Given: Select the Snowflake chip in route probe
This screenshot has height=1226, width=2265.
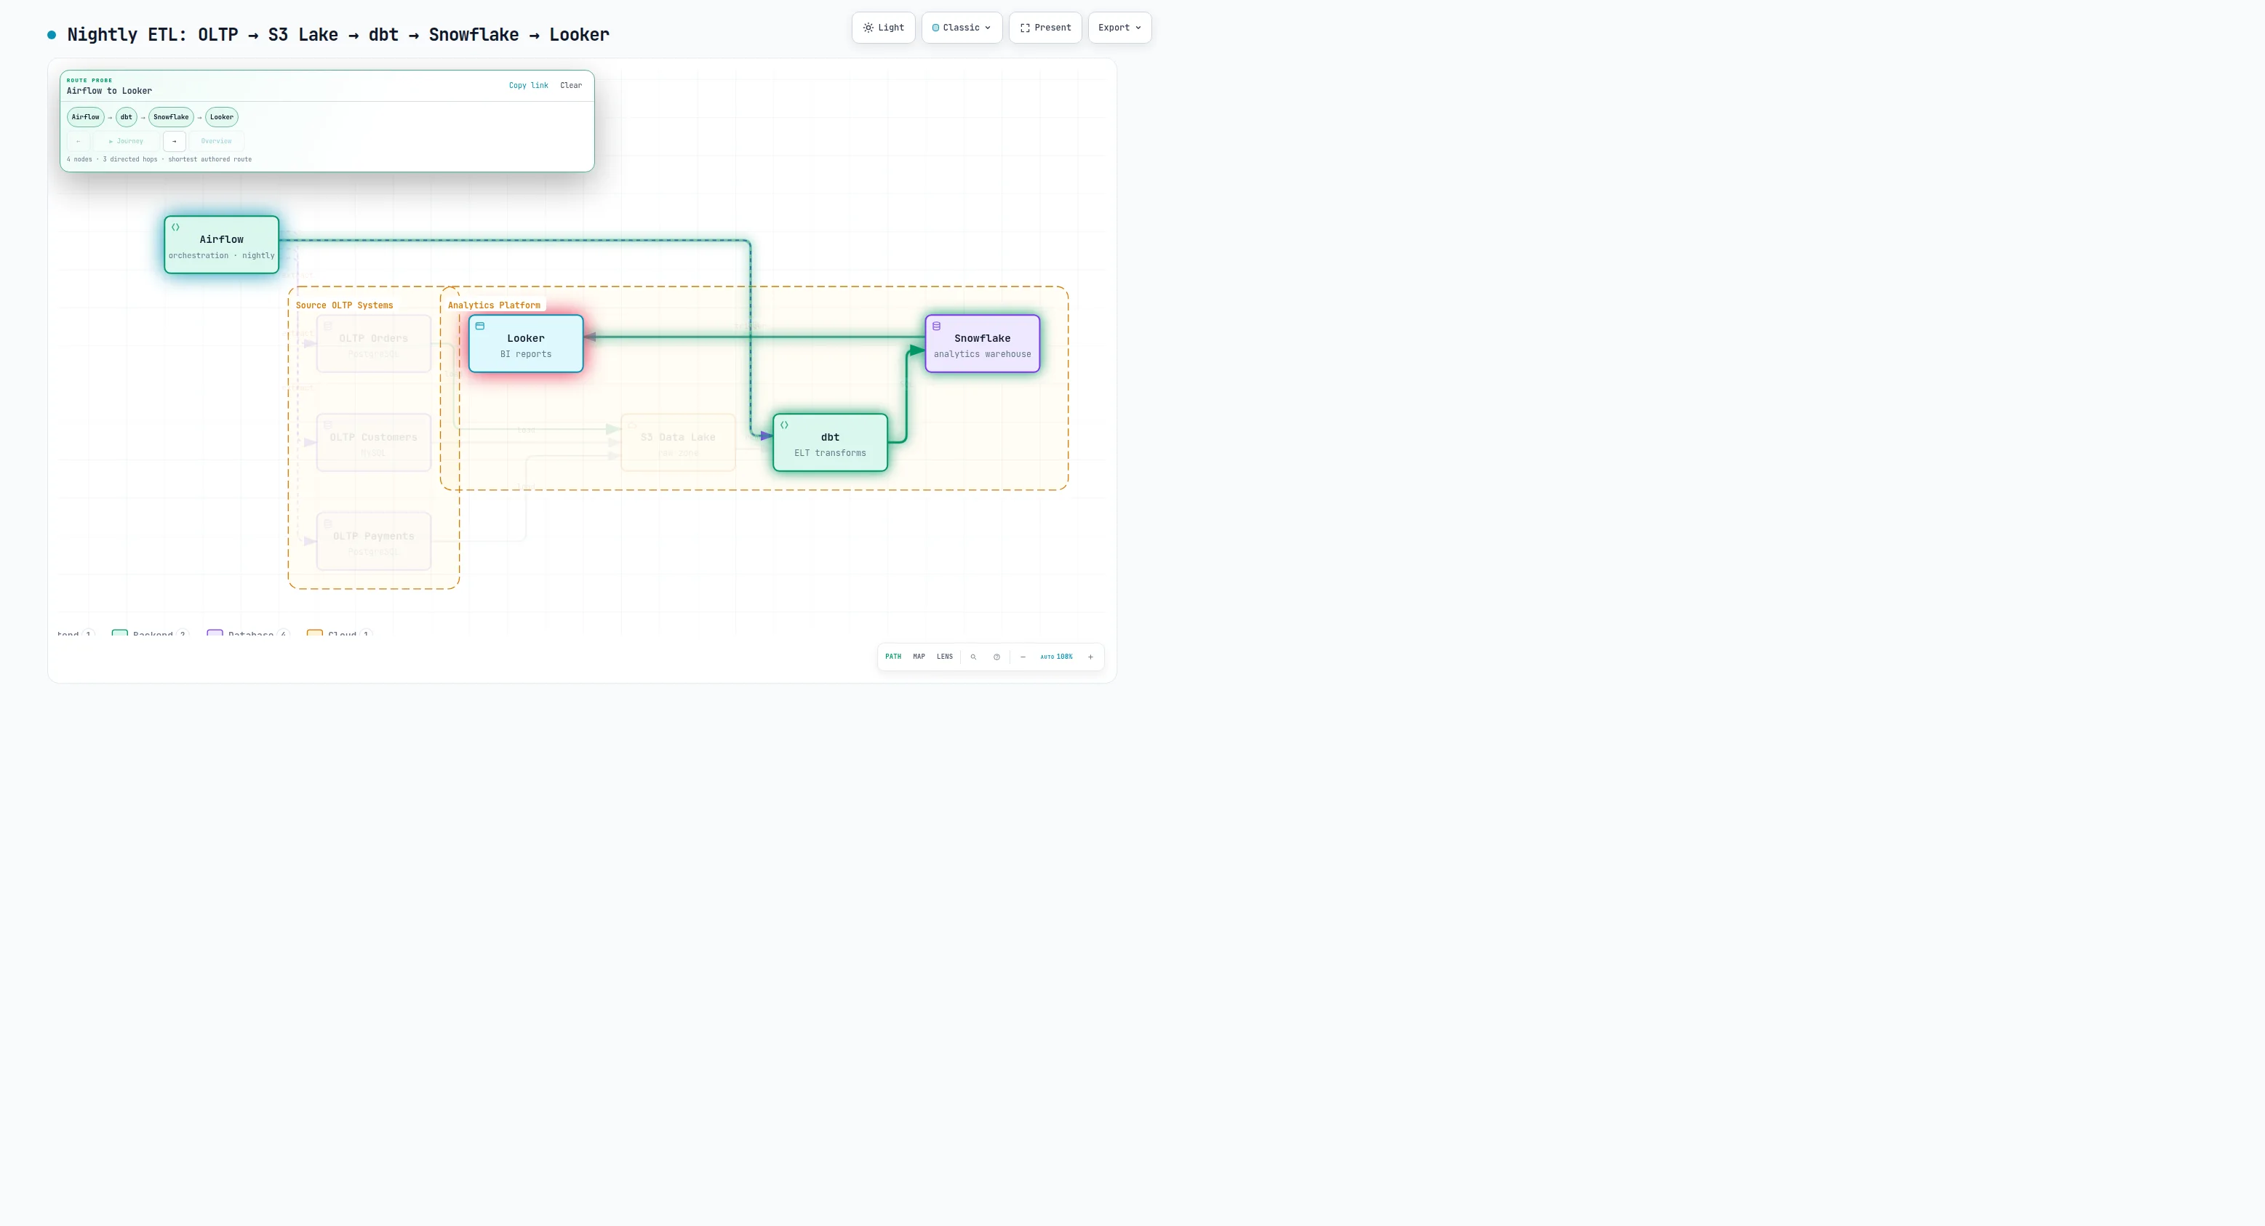Looking at the screenshot, I should [171, 117].
